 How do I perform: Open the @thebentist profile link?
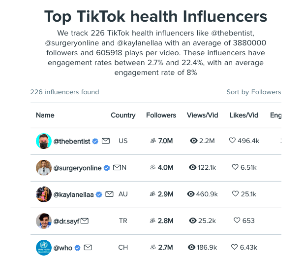[x=72, y=141]
